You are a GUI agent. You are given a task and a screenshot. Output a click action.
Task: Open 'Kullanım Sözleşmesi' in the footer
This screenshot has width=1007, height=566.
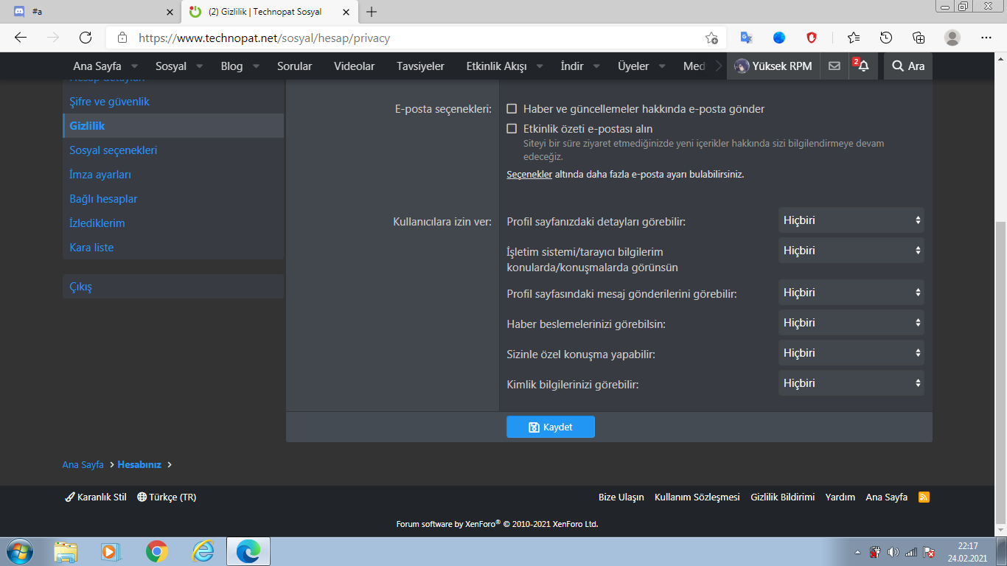pyautogui.click(x=697, y=497)
